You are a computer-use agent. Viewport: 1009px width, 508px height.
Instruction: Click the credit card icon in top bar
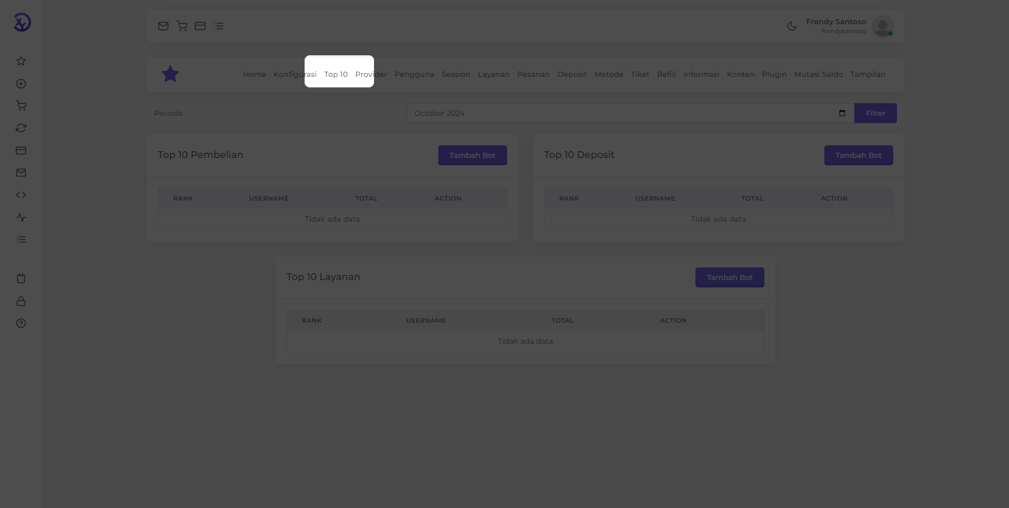pyautogui.click(x=200, y=26)
